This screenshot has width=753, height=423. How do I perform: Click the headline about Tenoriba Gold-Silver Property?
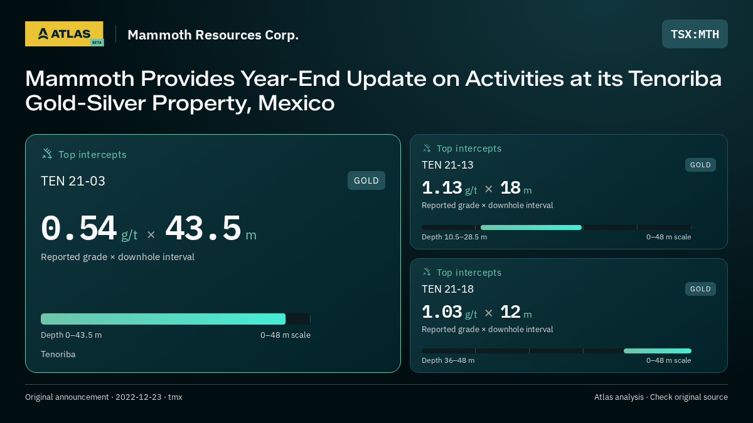point(373,91)
